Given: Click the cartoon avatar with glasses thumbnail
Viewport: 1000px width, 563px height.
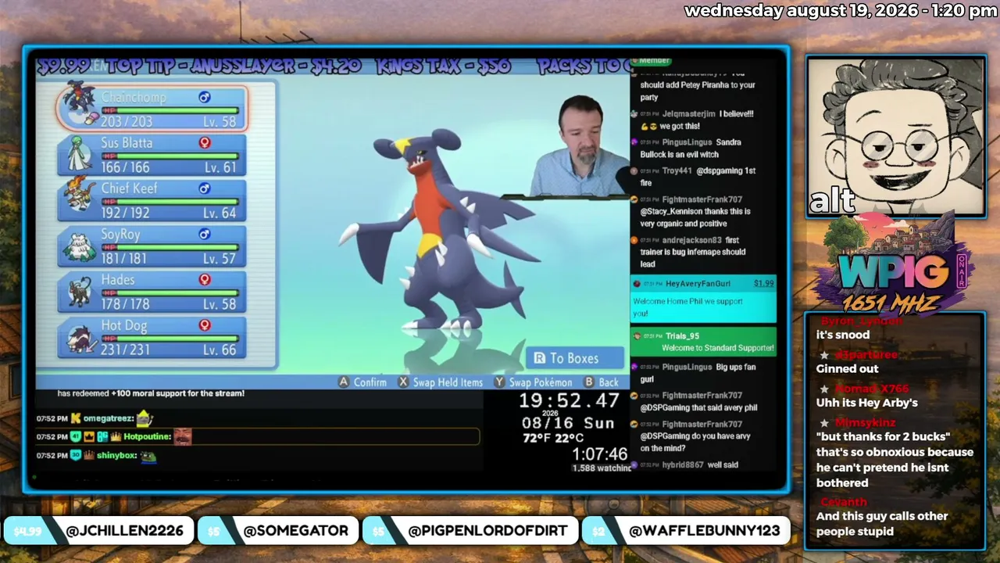Looking at the screenshot, I should (x=895, y=137).
